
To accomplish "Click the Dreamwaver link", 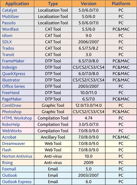I will click(x=13, y=144).
